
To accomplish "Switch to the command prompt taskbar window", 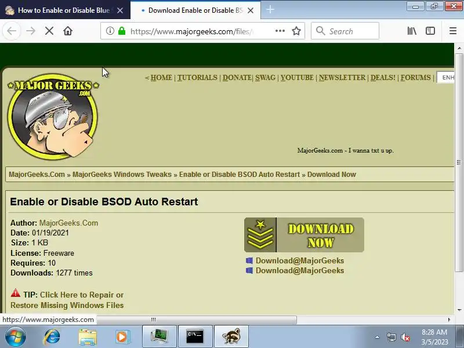I will pos(195,337).
